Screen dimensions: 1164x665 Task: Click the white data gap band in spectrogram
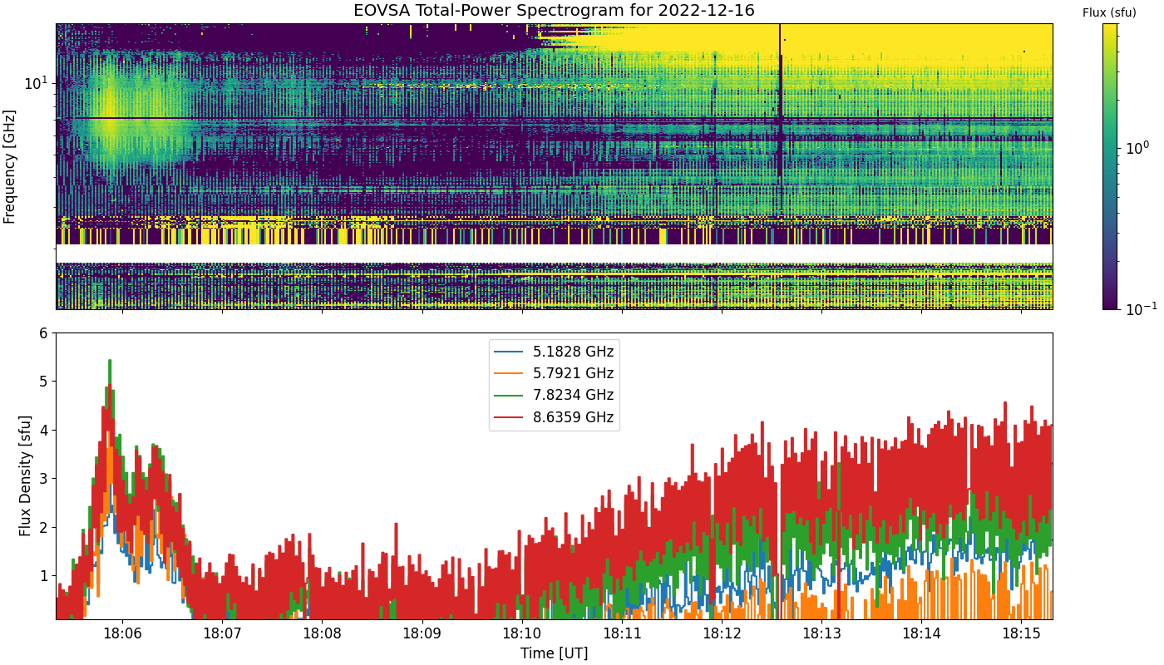click(554, 254)
